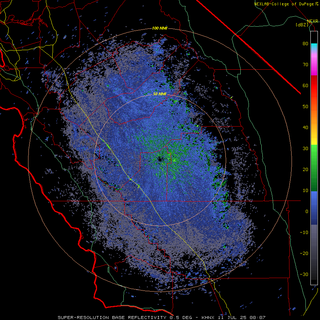Select the 20 value on the dBZ scale
Screen dimensions: 320x320
pos(305,169)
